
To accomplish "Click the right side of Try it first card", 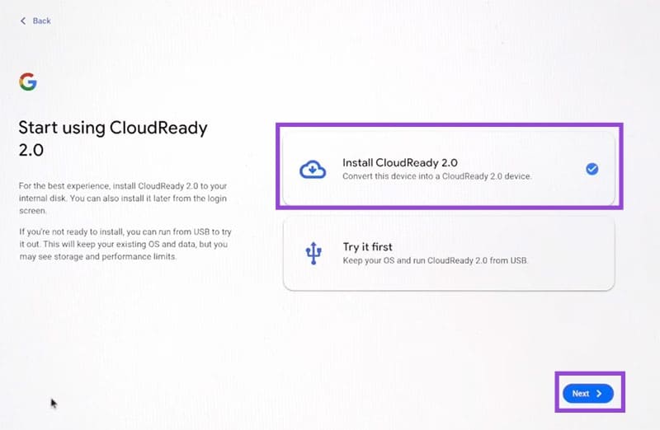I will coord(573,254).
